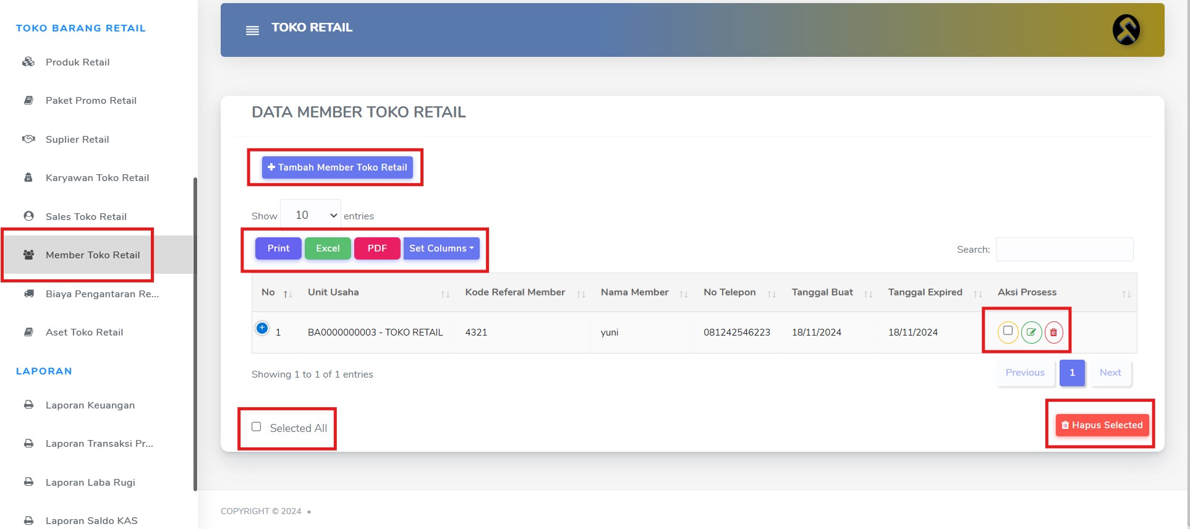Open the user profile avatar
The width and height of the screenshot is (1190, 529).
point(1126,30)
